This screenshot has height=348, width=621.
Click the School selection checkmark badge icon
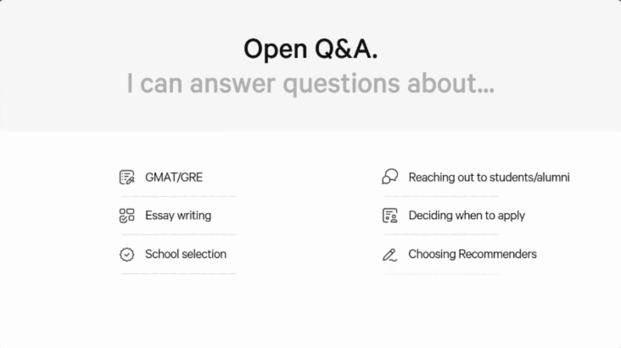click(127, 254)
